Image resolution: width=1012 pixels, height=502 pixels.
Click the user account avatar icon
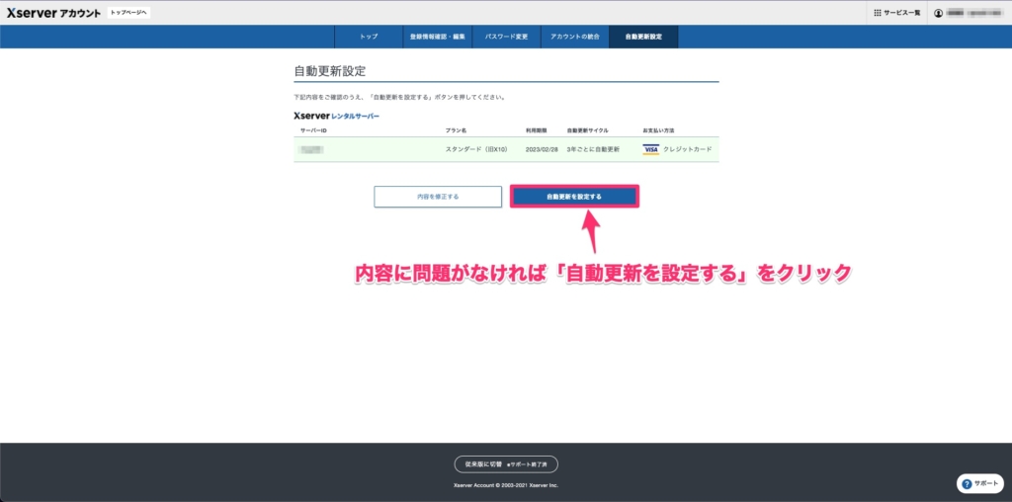[x=939, y=13]
